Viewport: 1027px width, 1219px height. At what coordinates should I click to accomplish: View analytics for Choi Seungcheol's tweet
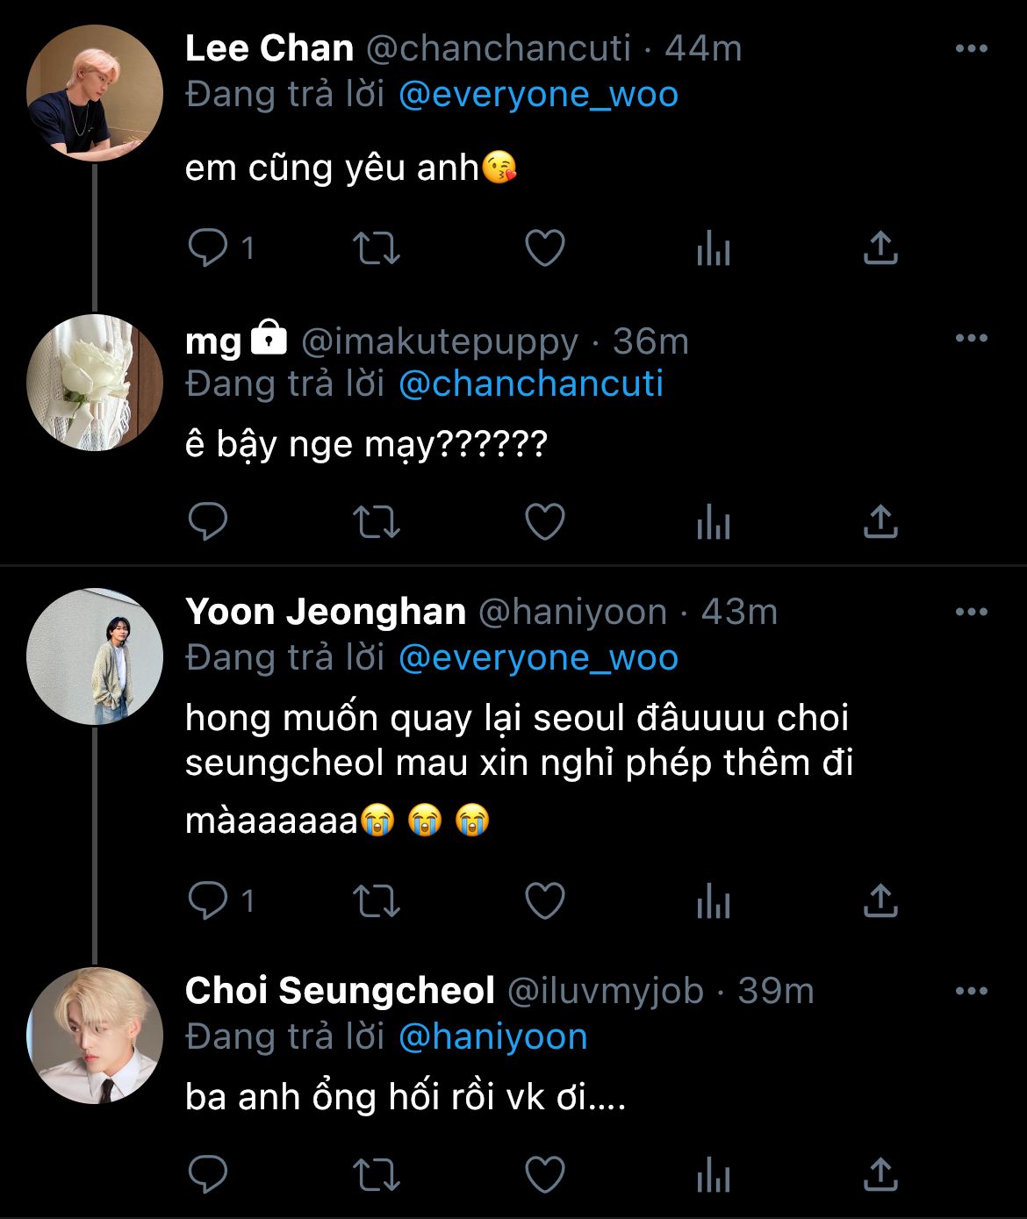[713, 1175]
